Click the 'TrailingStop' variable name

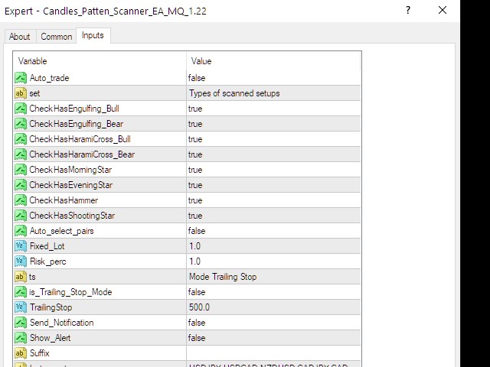tap(51, 307)
